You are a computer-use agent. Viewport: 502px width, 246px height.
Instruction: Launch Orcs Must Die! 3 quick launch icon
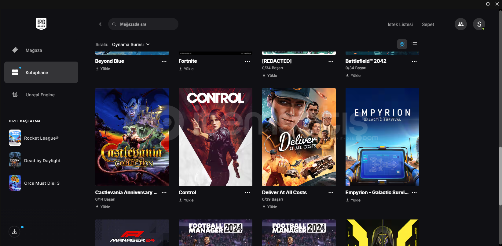click(15, 183)
